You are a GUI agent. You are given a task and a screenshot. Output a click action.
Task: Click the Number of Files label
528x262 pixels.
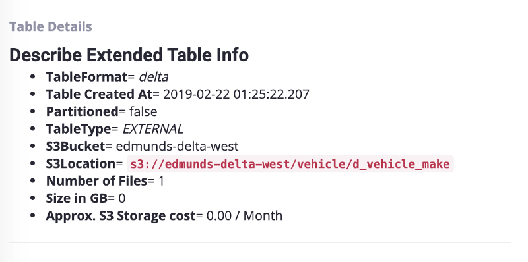[x=96, y=181]
